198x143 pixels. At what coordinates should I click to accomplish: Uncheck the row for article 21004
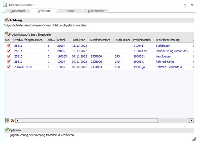click(x=9, y=46)
